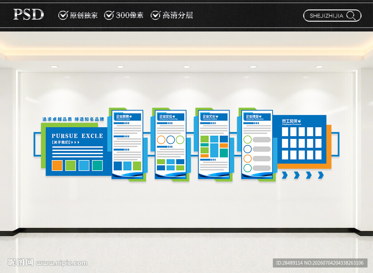Tick the 原创独家 checkmark
Screen dimensions: 373x273
[x=63, y=15]
